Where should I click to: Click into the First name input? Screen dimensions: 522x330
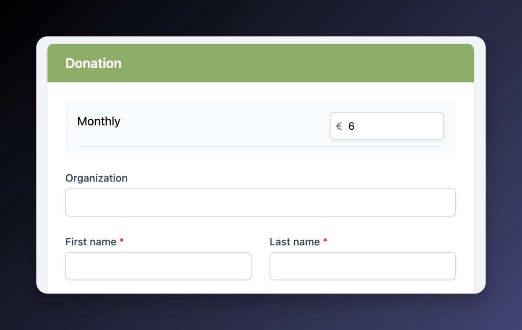coord(158,266)
